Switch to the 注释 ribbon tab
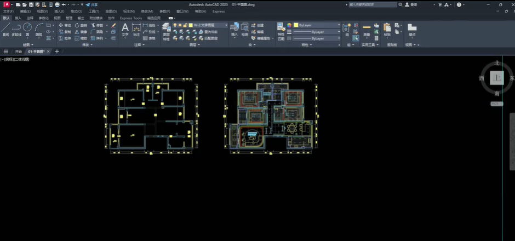The width and height of the screenshot is (515, 241). [30, 18]
